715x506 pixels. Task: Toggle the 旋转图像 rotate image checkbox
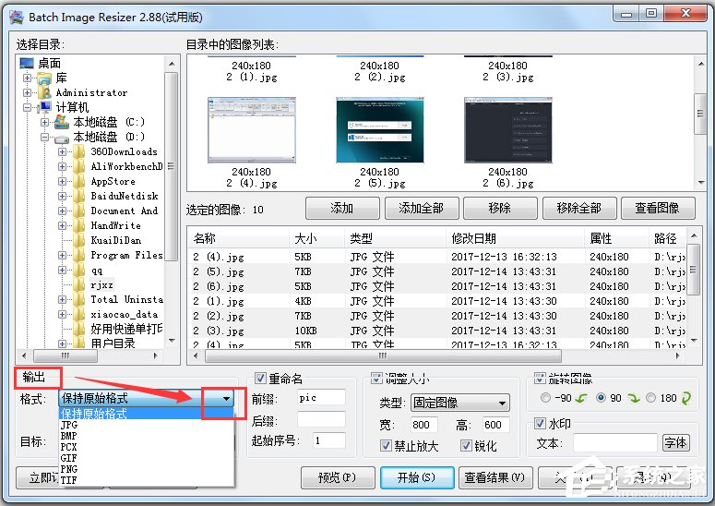[540, 379]
